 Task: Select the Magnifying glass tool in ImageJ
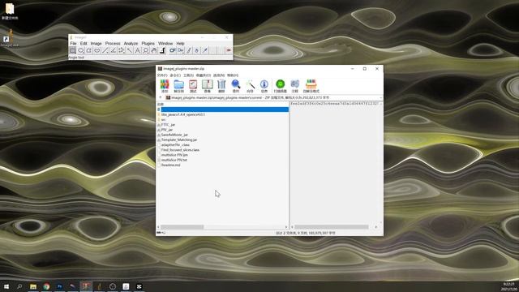(x=146, y=50)
